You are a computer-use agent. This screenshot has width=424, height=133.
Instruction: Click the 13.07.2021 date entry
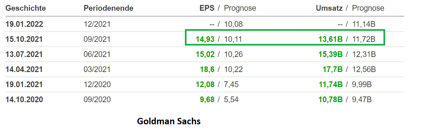[24, 54]
